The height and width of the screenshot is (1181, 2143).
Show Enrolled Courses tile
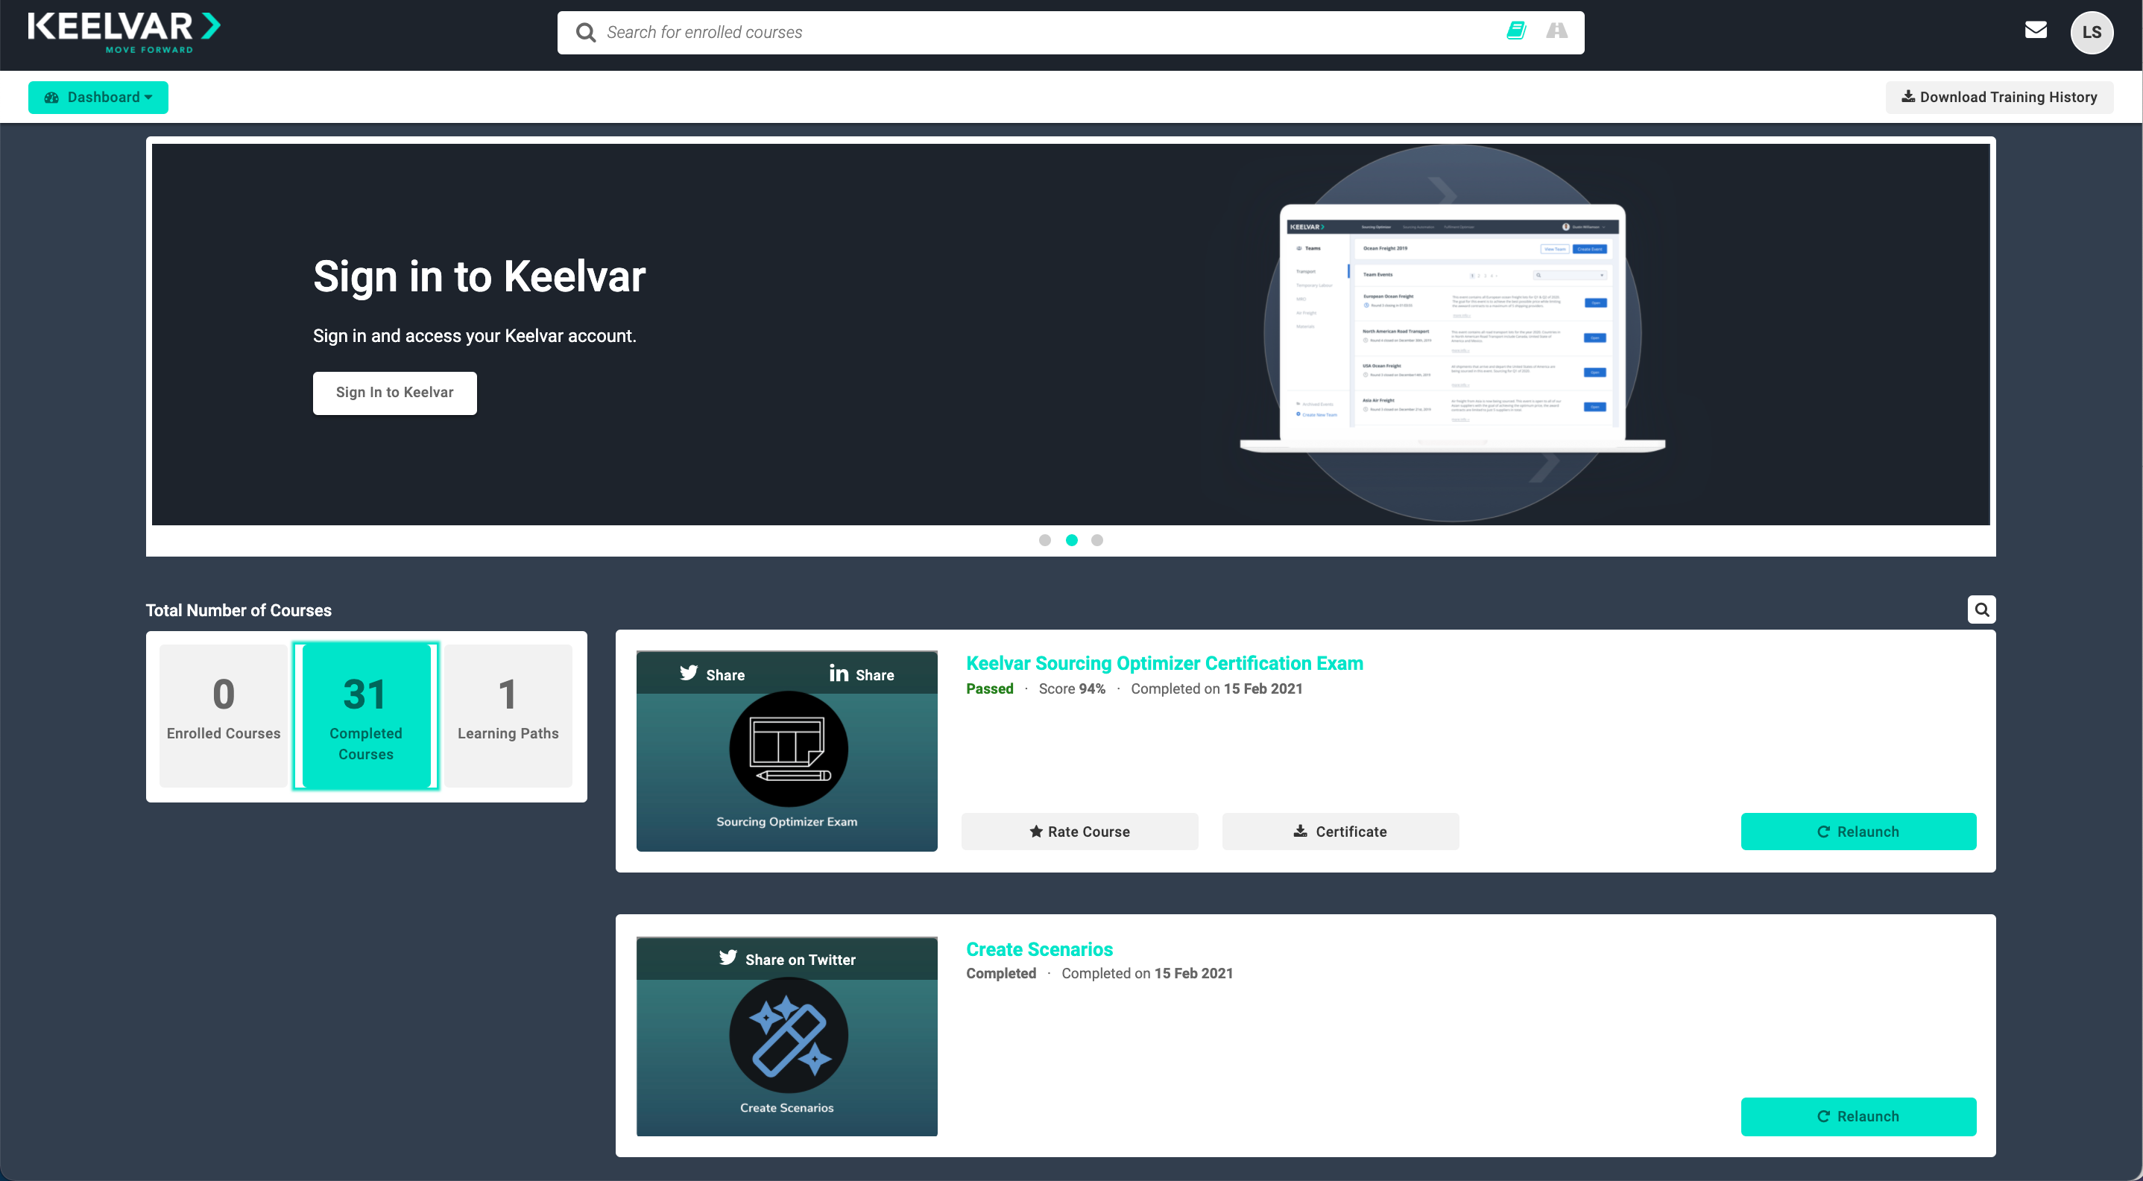pos(223,715)
